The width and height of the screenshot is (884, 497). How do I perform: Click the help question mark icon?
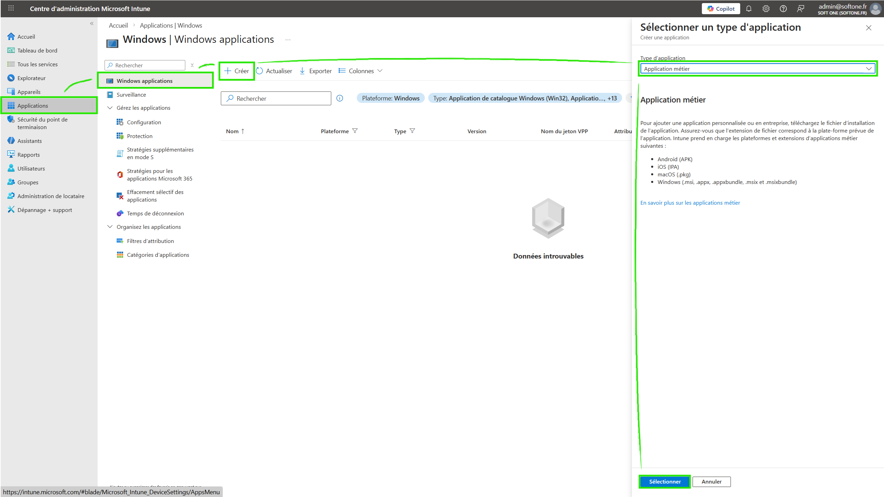click(783, 9)
